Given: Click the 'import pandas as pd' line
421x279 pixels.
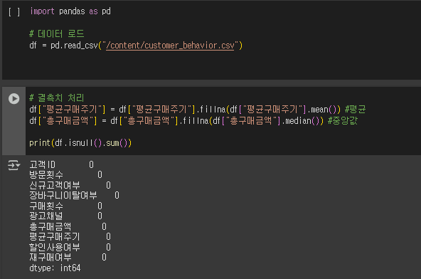Looking at the screenshot, I should click(x=70, y=11).
